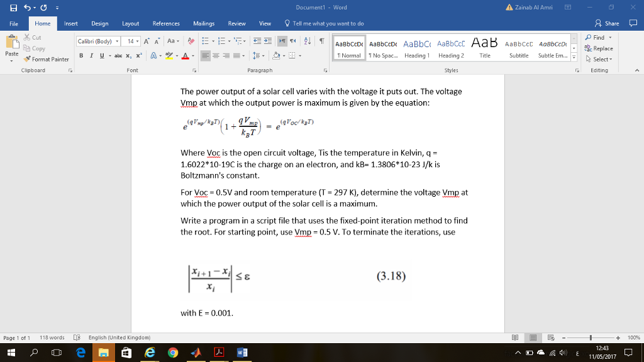Screen dimensions: 644x362
Task: Switch to the Insert ribbon tab
Action: 70,23
